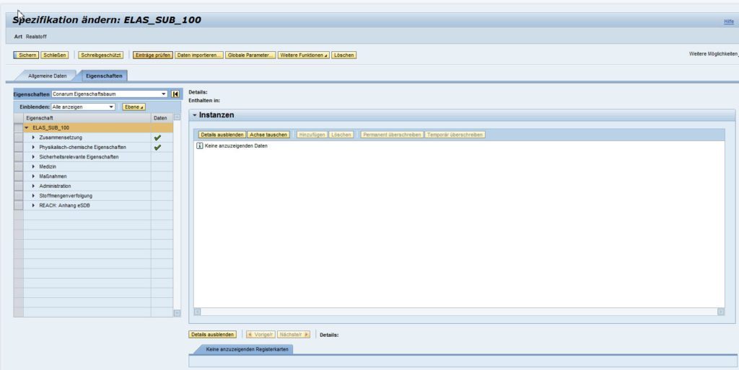Click Daten importieren button

pos(199,55)
